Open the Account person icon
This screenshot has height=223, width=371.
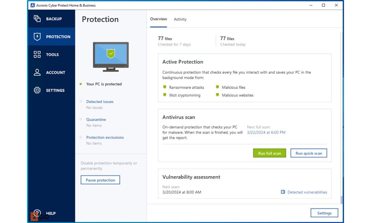(x=37, y=72)
